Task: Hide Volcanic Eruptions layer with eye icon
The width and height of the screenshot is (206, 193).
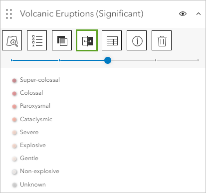Action: [x=183, y=13]
